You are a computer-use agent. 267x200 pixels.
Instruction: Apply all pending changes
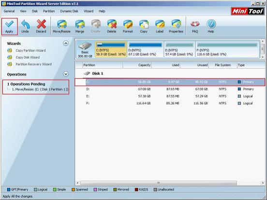click(9, 27)
